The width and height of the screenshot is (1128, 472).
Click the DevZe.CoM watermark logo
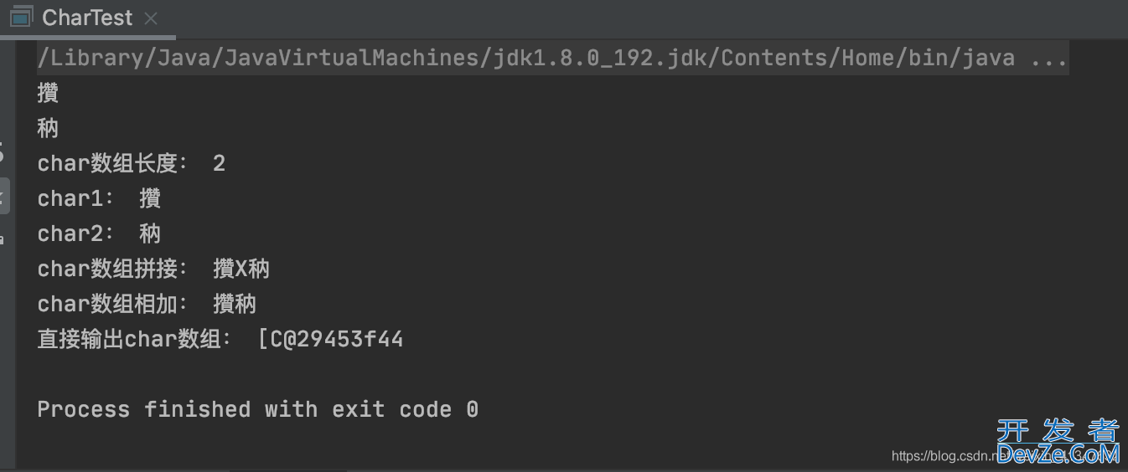click(x=1058, y=454)
